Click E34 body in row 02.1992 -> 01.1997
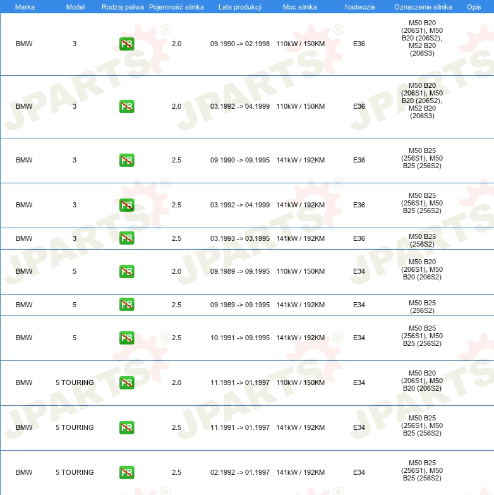Screen dimensions: 494x495 359,472
